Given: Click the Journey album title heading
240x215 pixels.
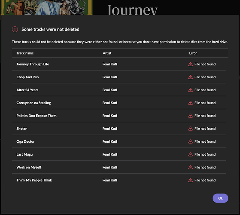Looking at the screenshot, I should click(x=132, y=9).
